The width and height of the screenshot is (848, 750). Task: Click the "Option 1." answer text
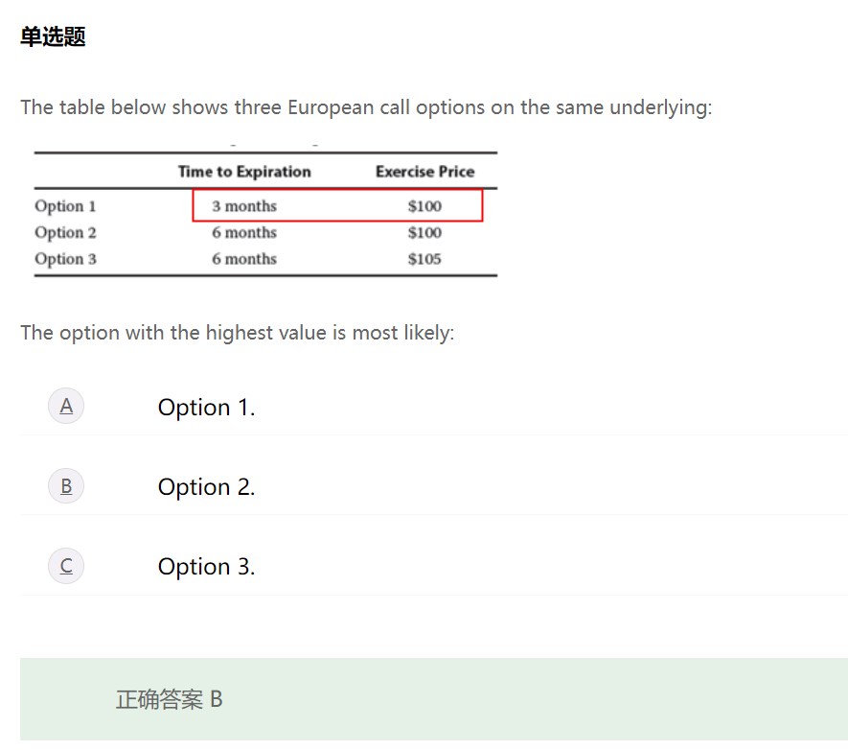206,408
